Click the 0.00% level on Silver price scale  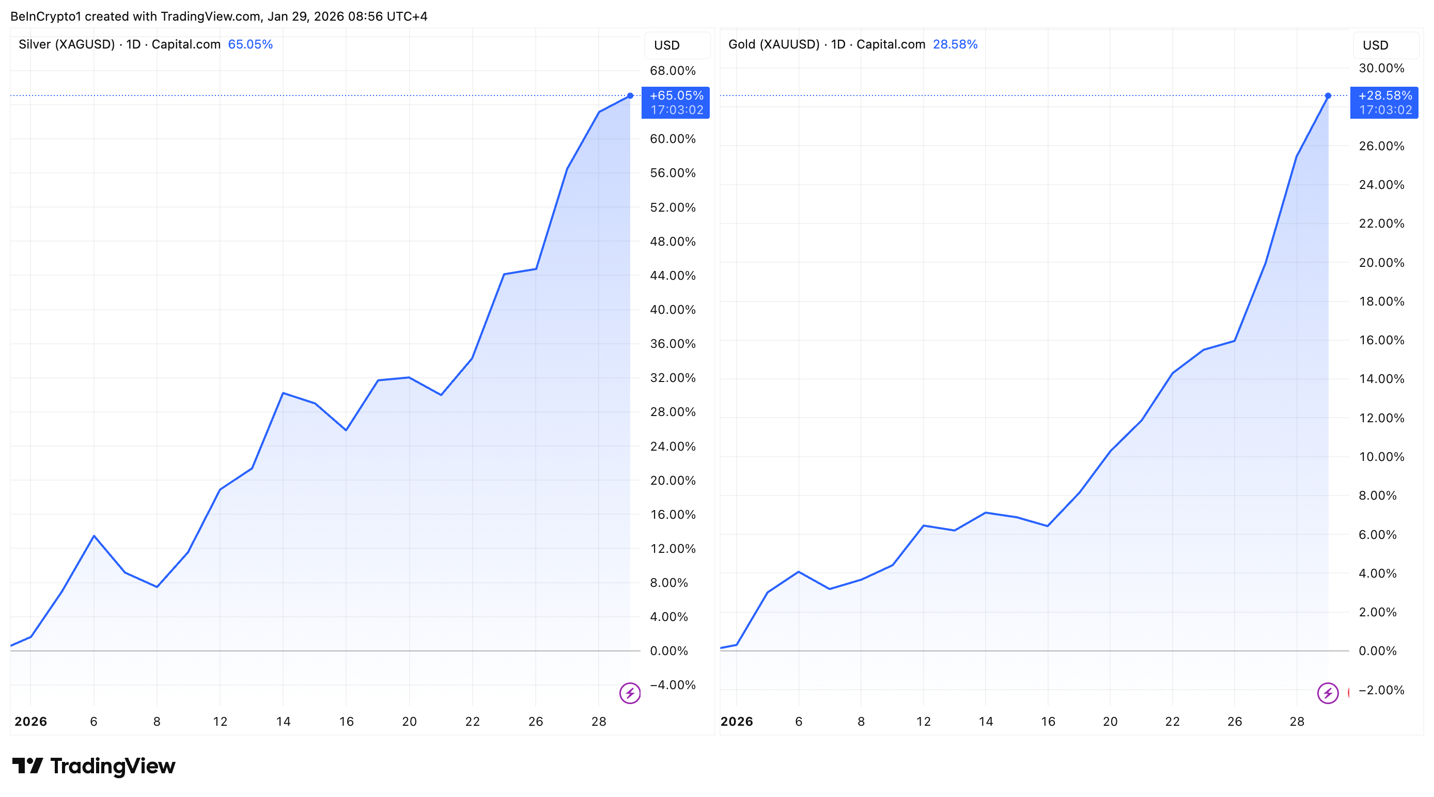(x=668, y=651)
